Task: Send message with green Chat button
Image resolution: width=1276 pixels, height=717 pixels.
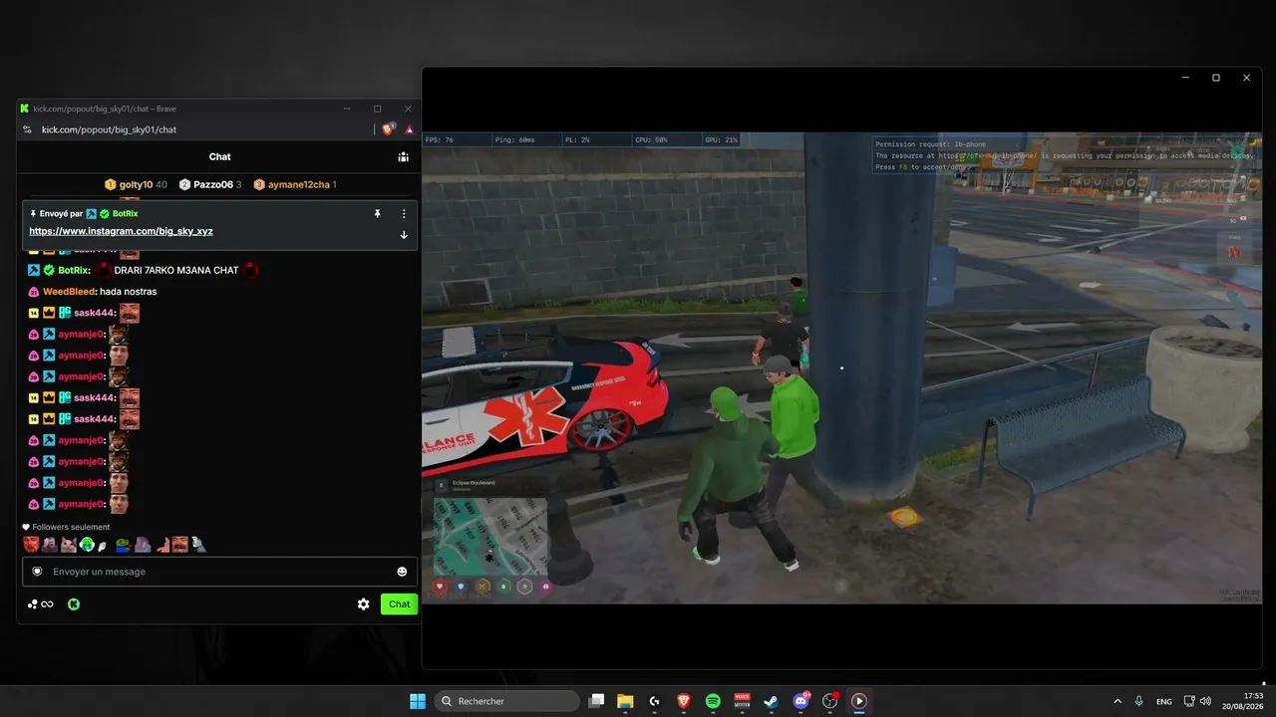Action: click(399, 604)
